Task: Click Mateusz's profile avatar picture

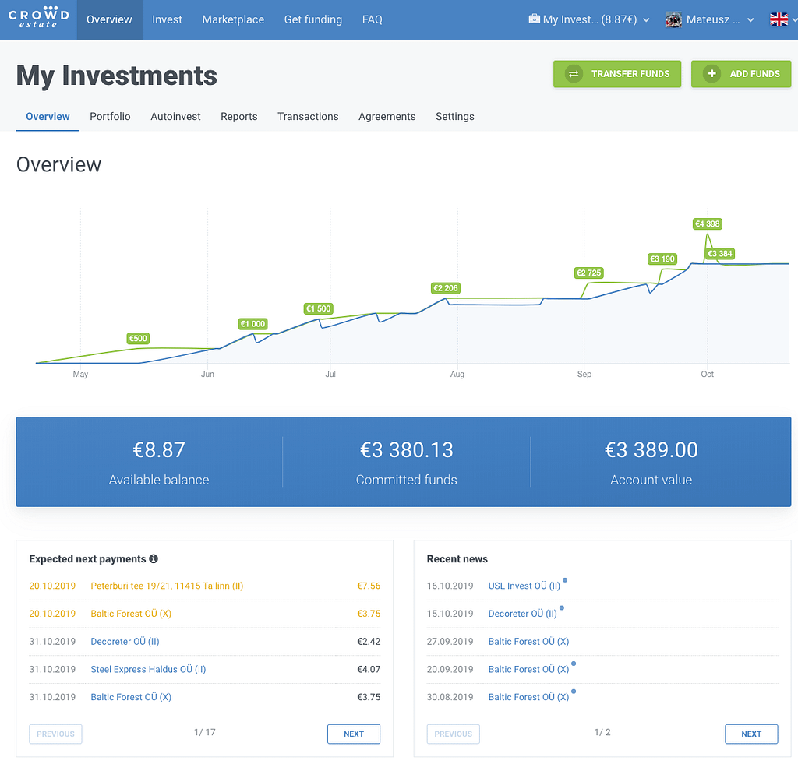Action: (673, 19)
